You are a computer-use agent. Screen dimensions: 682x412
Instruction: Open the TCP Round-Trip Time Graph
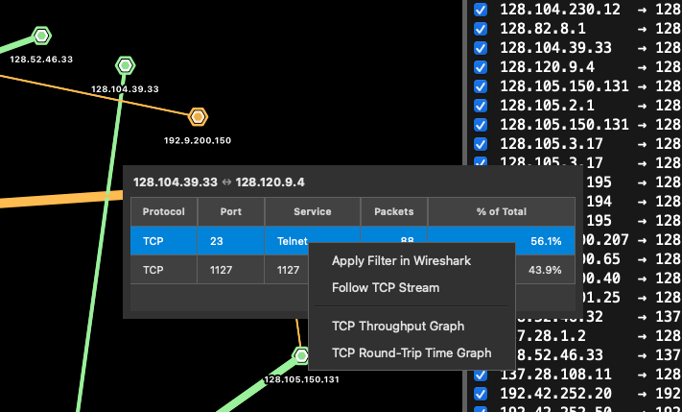pos(412,353)
